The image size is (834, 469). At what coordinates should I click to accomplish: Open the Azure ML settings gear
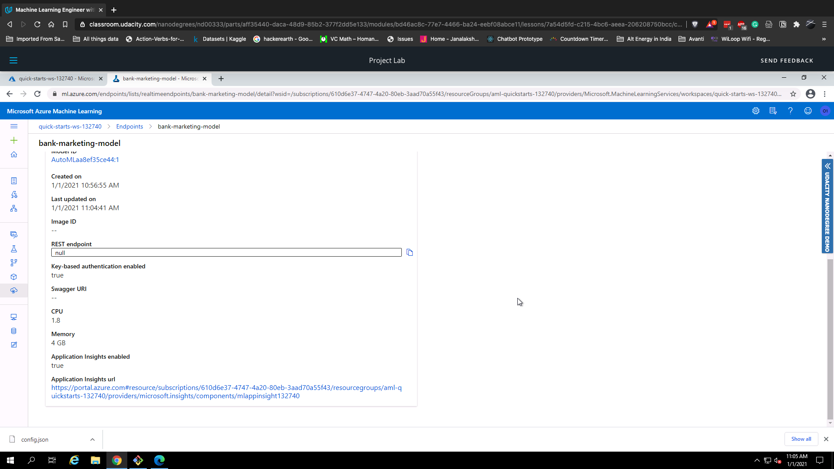[756, 111]
